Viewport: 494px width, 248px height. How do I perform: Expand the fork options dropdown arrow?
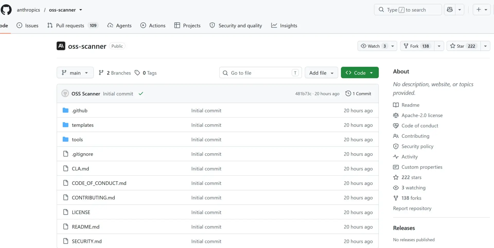pyautogui.click(x=439, y=46)
